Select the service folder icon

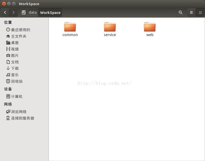tap(110, 27)
